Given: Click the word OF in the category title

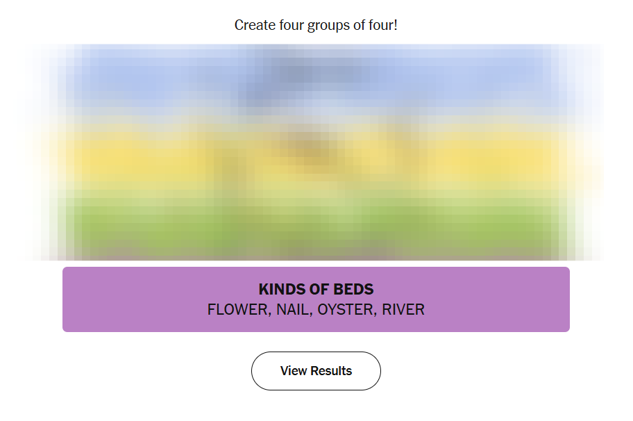Looking at the screenshot, I should [x=317, y=290].
